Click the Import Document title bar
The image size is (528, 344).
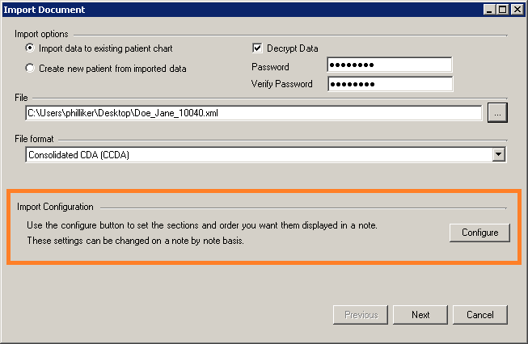point(243,10)
